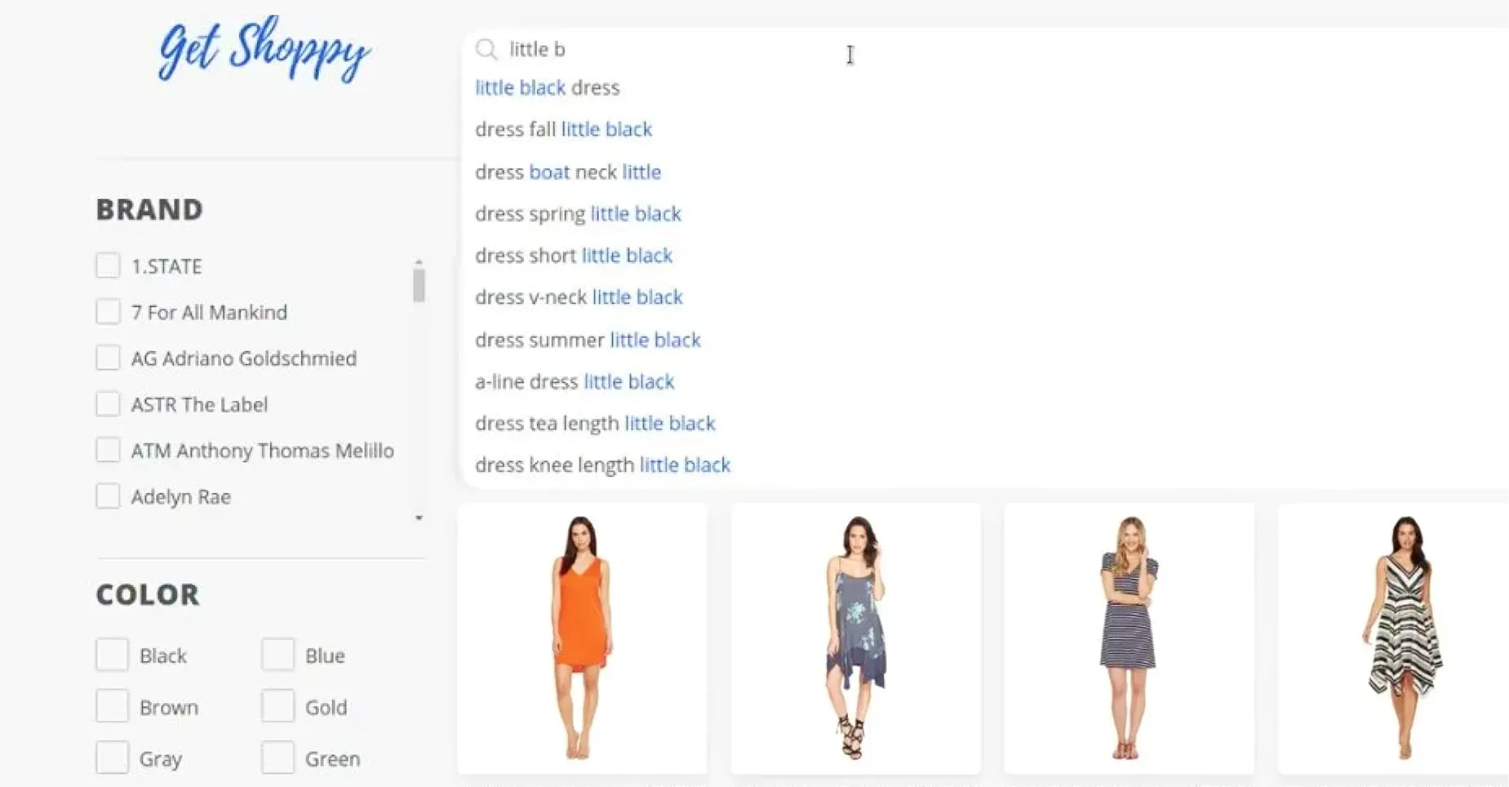Enable the ATM Anthony Thomas Melillo filter
This screenshot has height=787, width=1509.
(x=109, y=450)
